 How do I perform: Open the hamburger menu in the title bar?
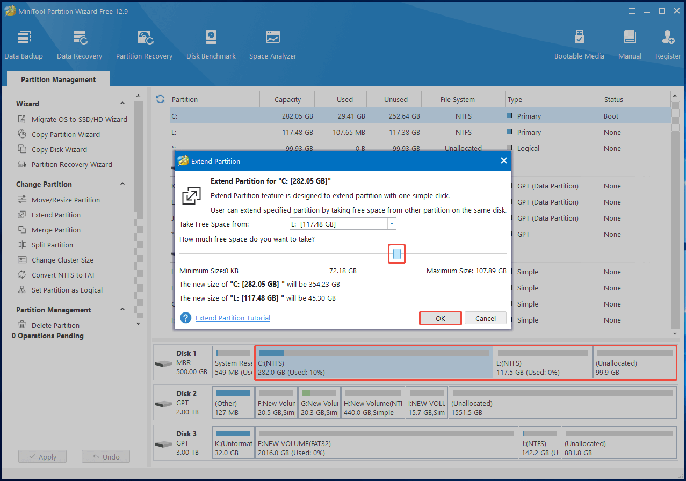click(x=632, y=11)
